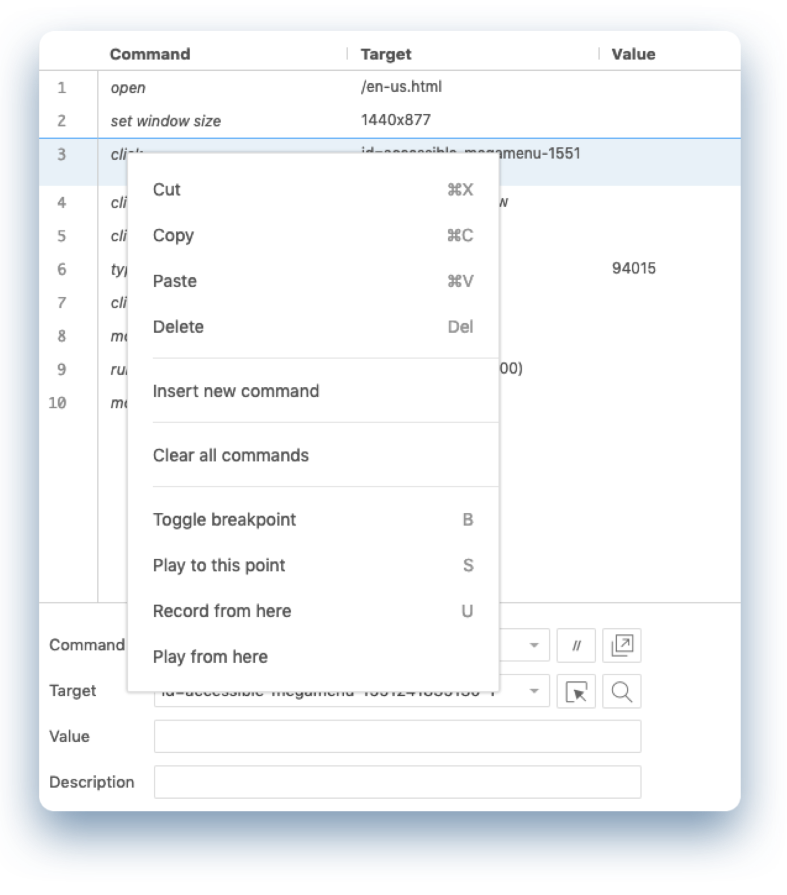Select row number 5

pos(61,236)
